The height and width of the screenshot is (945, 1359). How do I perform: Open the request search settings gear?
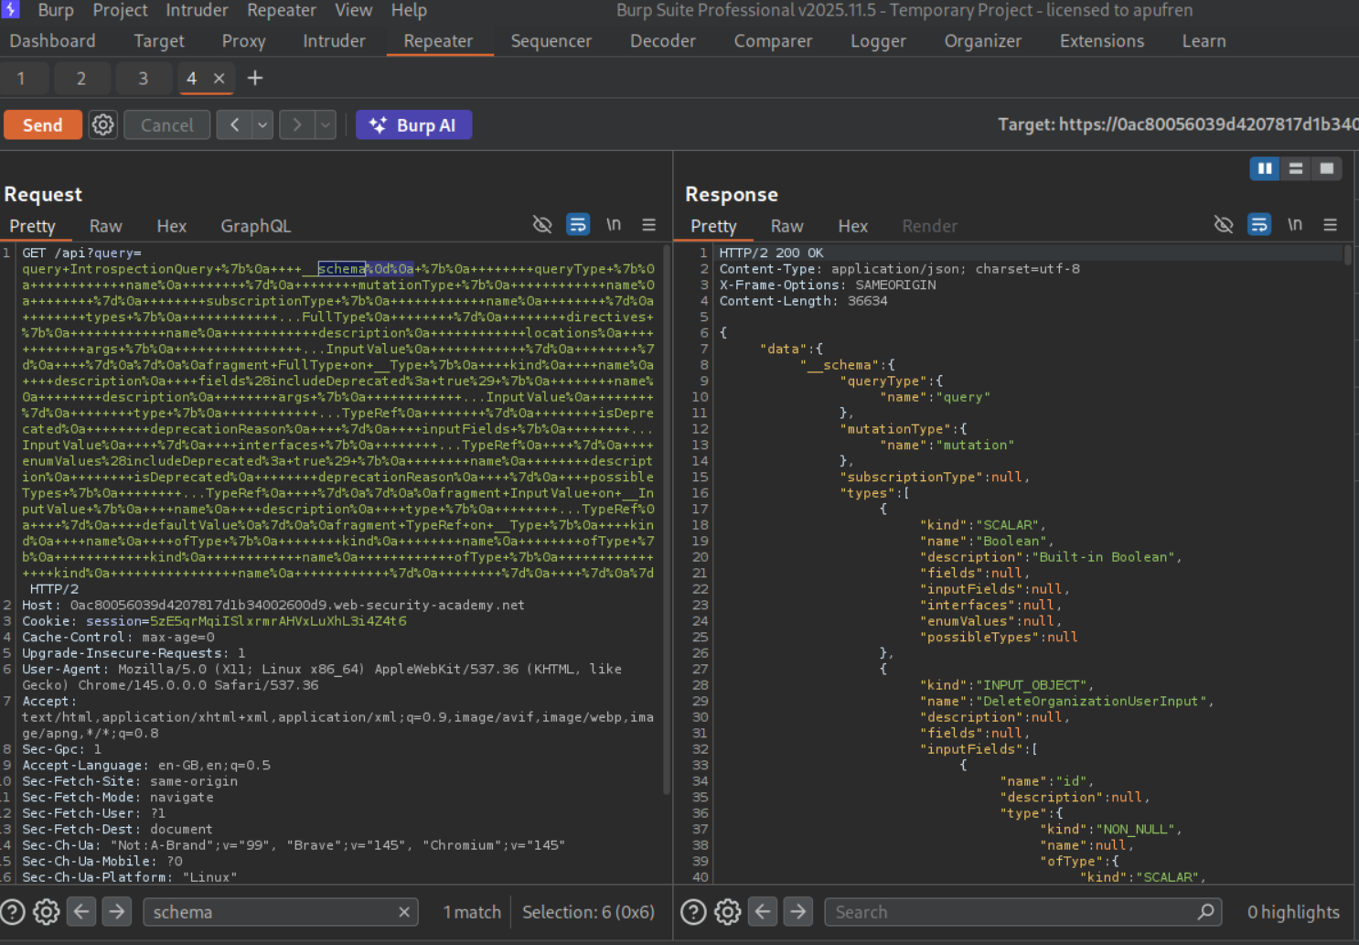point(47,911)
